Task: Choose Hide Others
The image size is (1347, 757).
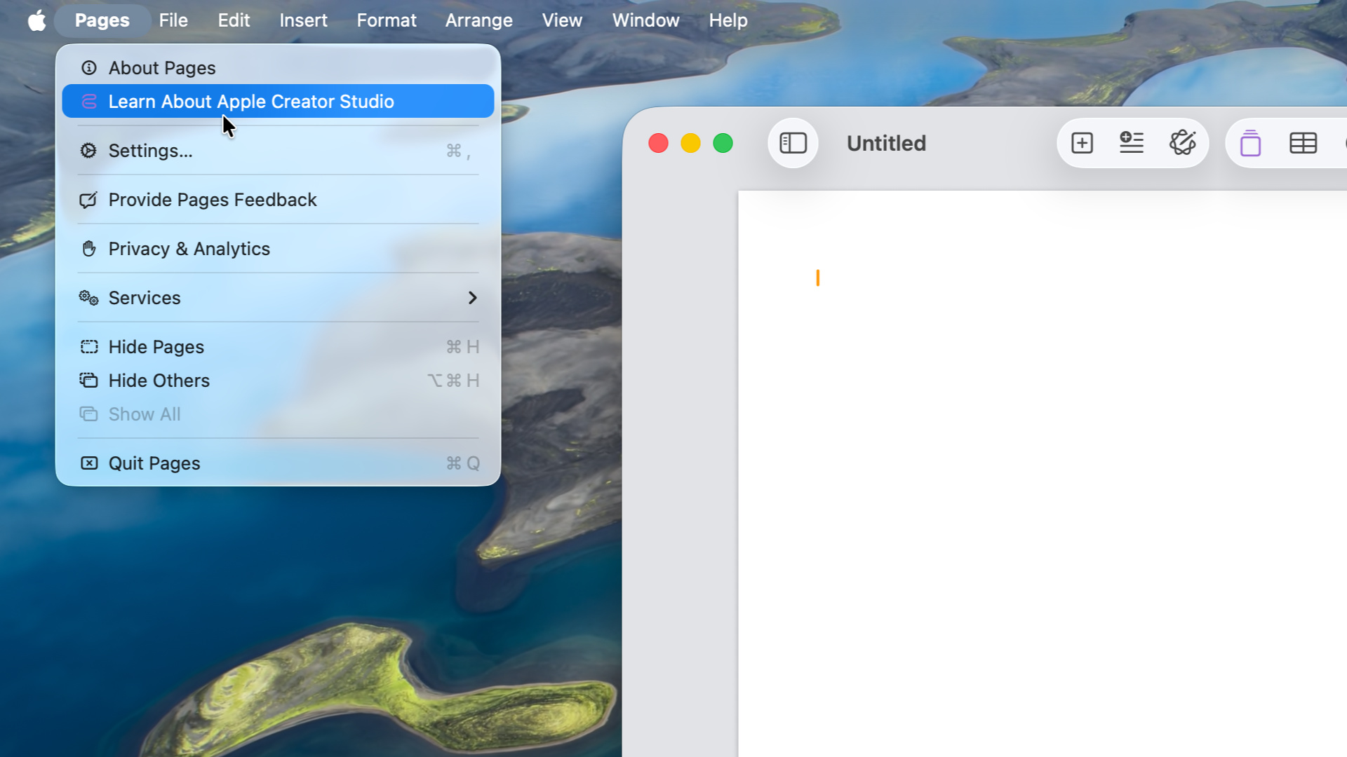Action: 159,381
